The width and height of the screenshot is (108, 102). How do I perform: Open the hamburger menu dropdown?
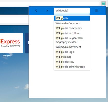click(98, 11)
